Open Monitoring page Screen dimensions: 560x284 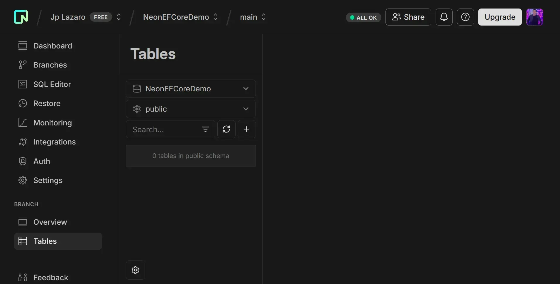[x=53, y=123]
